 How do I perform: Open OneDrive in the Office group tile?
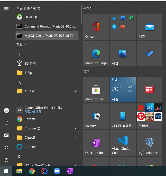tap(114, 18)
